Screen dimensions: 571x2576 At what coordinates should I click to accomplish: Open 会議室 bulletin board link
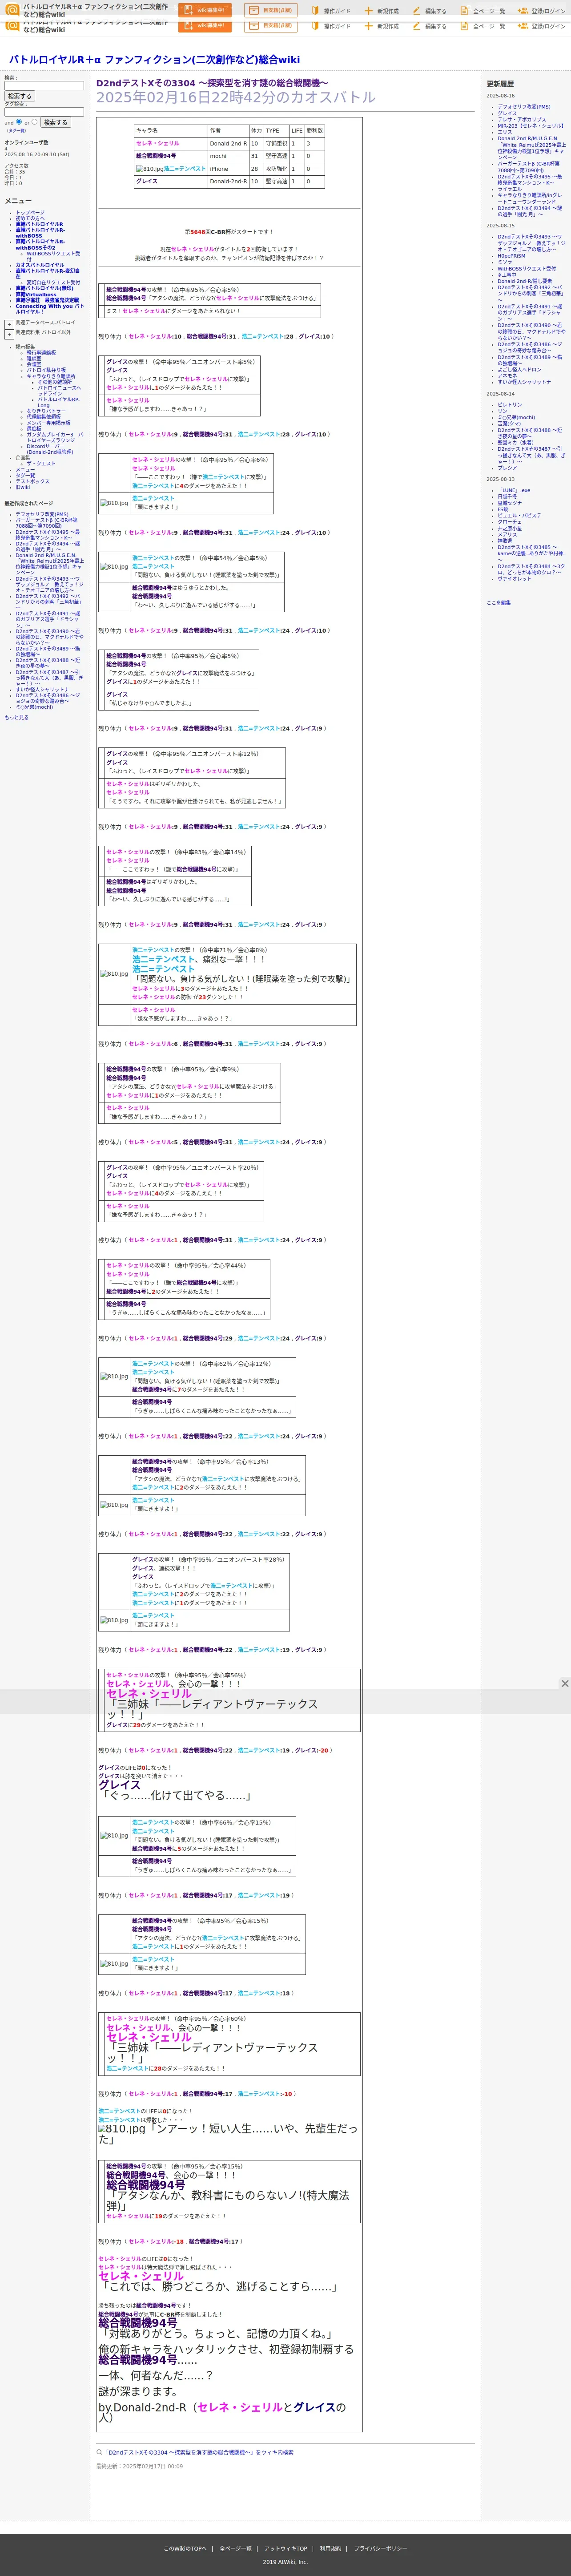34,364
